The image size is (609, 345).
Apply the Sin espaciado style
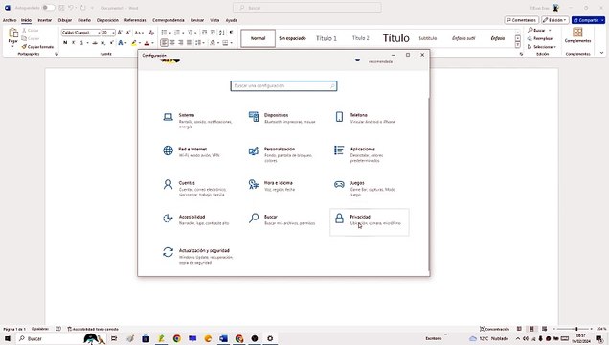[292, 38]
